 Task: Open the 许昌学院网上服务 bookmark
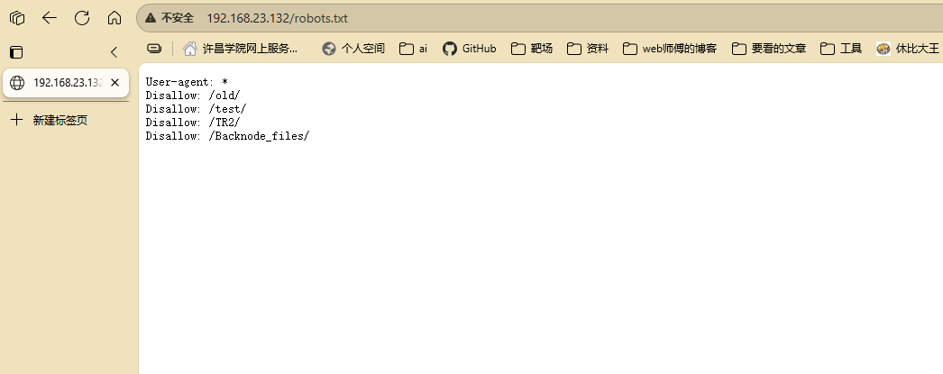click(x=241, y=49)
